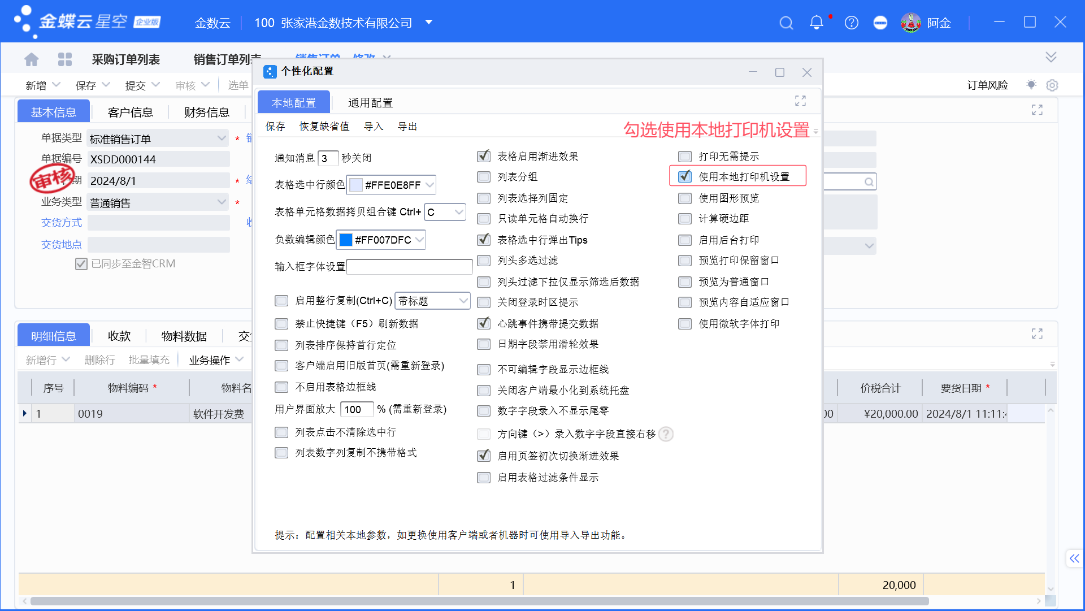This screenshot has height=611, width=1085.
Task: Switch to 客户信息 tab
Action: 130,112
